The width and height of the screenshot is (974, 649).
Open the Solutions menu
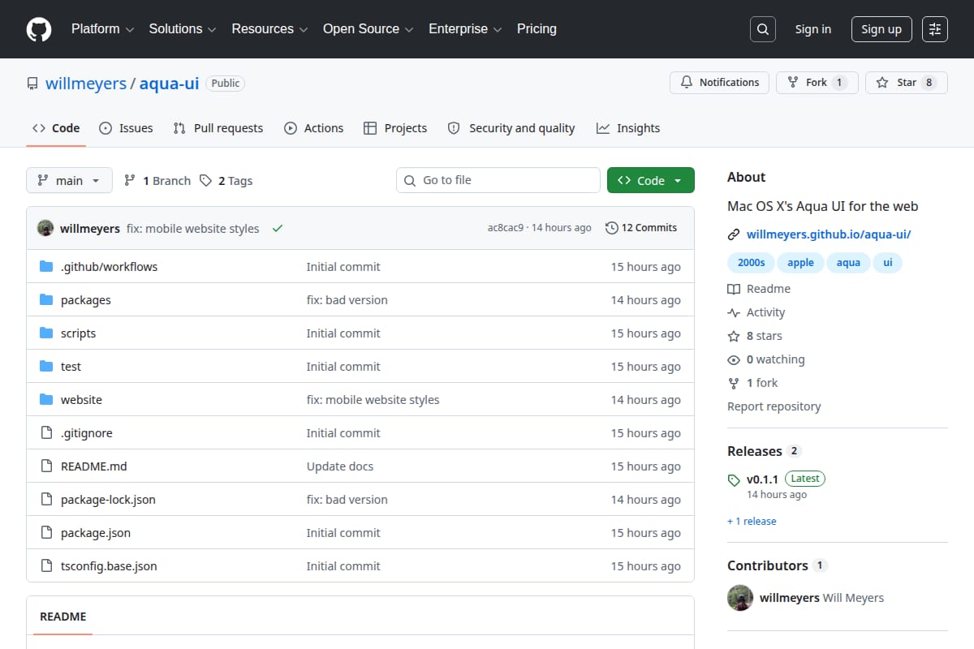(x=183, y=29)
